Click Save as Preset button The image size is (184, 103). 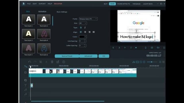click(67, 56)
